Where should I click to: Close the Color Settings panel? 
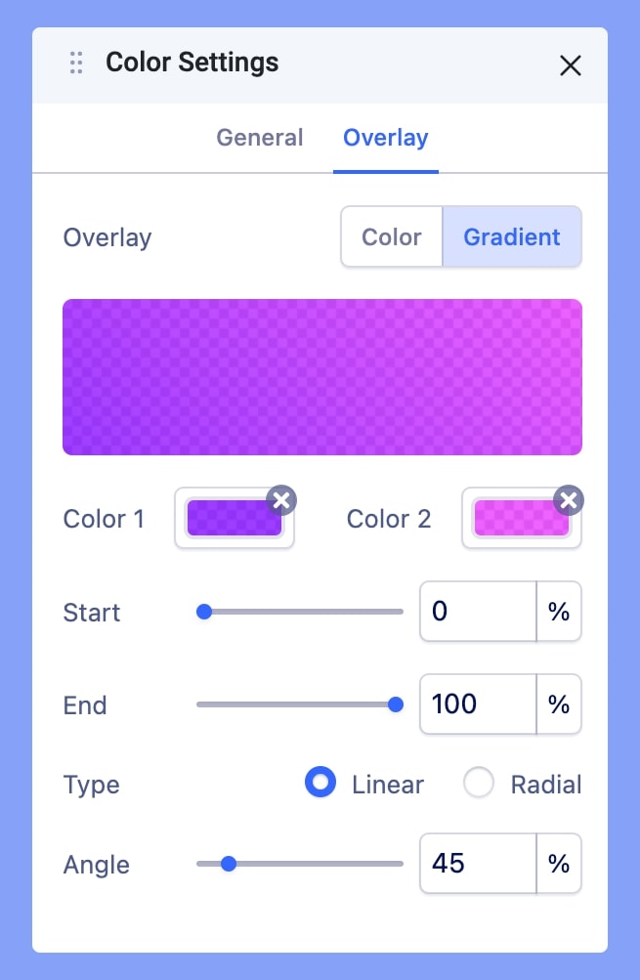click(x=570, y=65)
